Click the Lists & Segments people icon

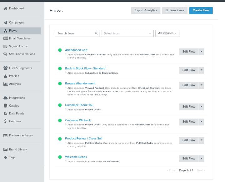tap(5, 68)
